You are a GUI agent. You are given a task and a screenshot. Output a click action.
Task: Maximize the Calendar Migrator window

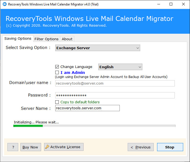coord(171,4)
